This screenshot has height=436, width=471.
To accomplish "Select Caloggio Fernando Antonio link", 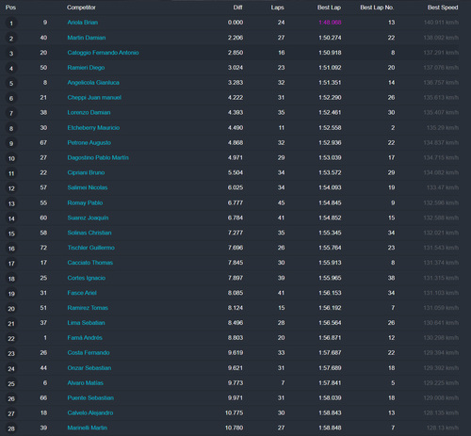I will click(103, 53).
